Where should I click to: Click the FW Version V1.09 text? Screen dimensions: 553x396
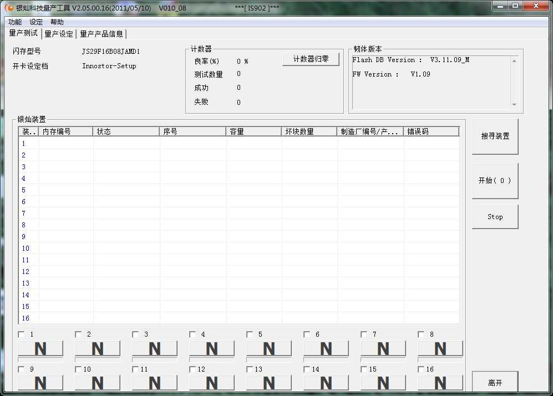click(391, 74)
